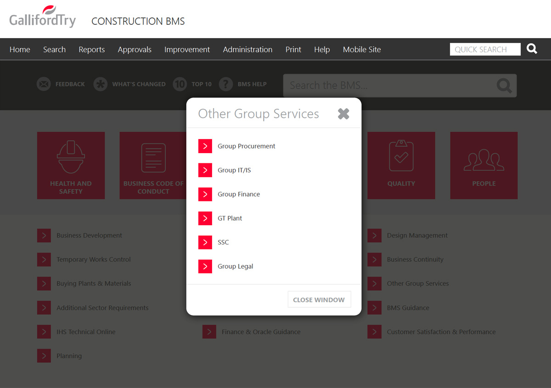The width and height of the screenshot is (551, 388).
Task: Click the arrow icon beside Temporary Works Control
Action: [44, 260]
